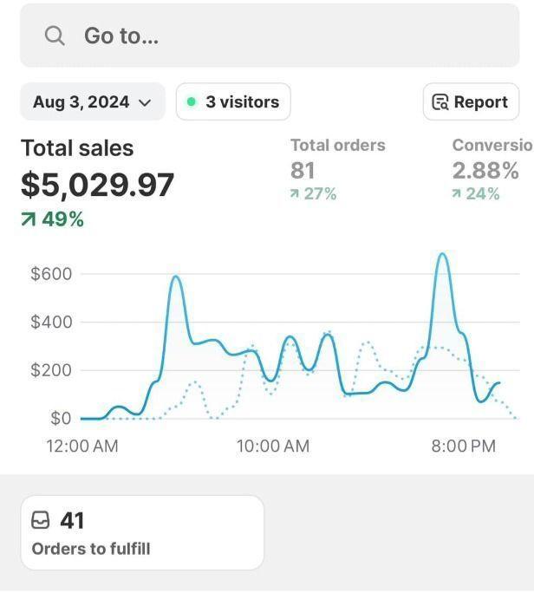Click the sales peak near 8:00 PM

pos(442,255)
